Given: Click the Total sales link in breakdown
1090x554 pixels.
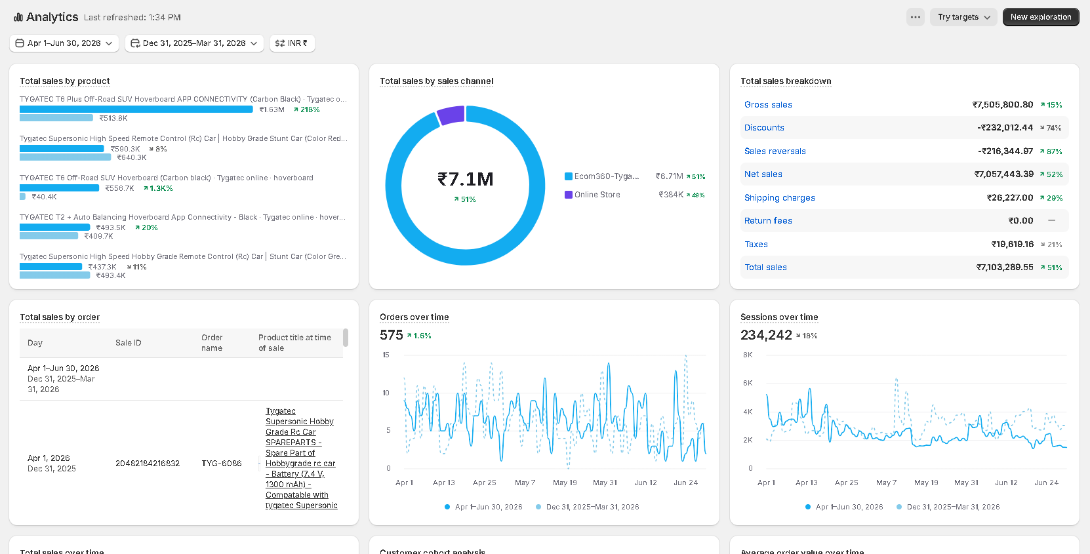Looking at the screenshot, I should (x=765, y=267).
